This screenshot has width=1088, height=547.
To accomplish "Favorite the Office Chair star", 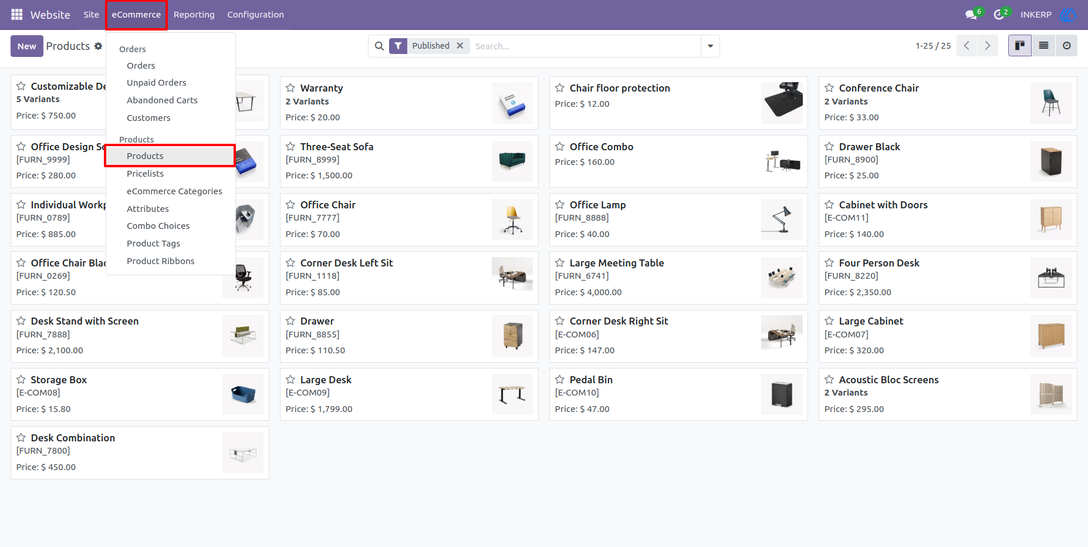I will (290, 205).
